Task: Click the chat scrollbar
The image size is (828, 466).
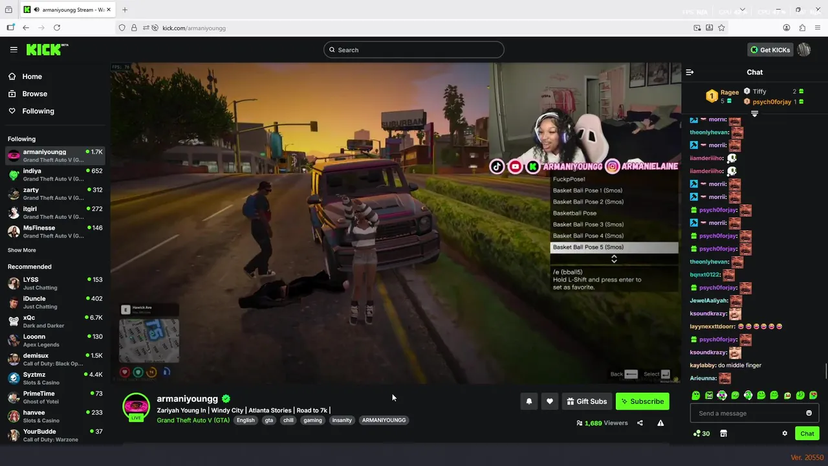Action: click(x=825, y=372)
